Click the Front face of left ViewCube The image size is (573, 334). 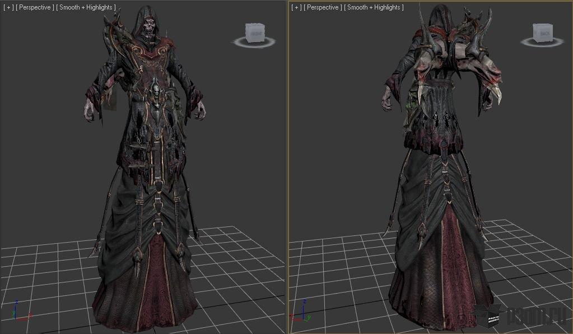[255, 34]
